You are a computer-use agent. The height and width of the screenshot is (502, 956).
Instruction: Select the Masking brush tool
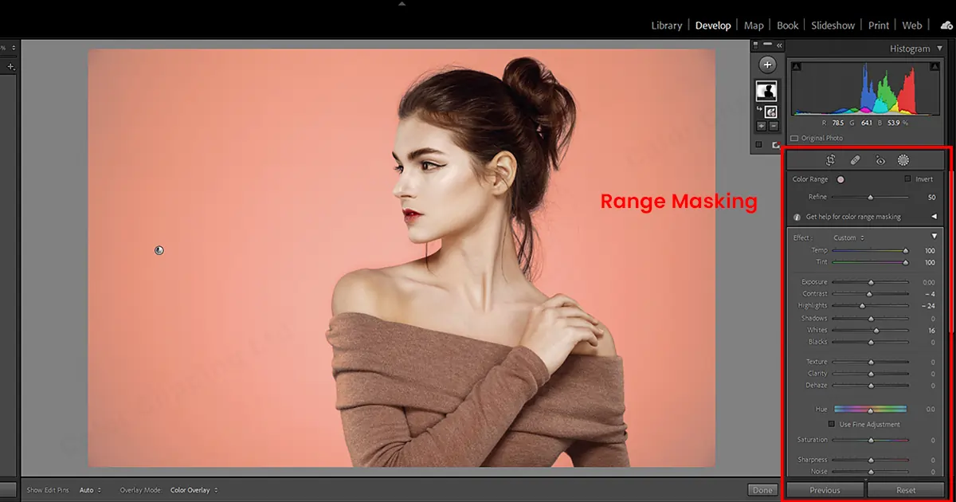point(903,159)
